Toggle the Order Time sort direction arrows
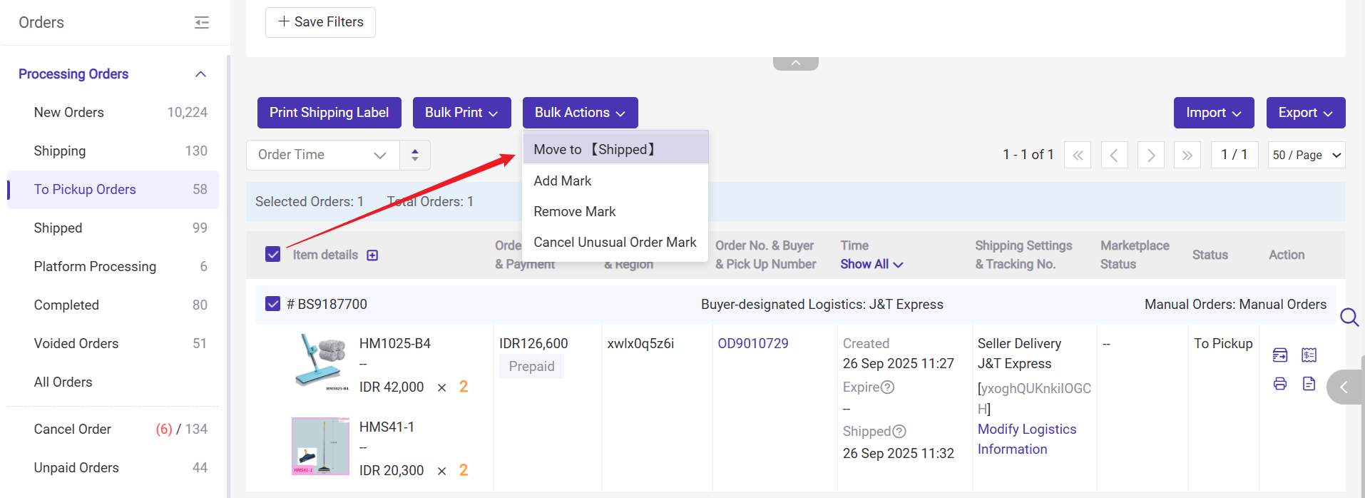 414,155
